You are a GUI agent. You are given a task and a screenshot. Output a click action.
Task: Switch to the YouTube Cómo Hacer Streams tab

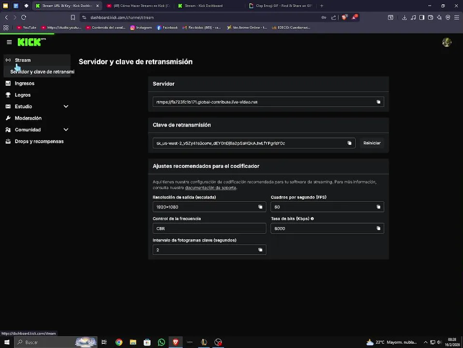tap(139, 6)
